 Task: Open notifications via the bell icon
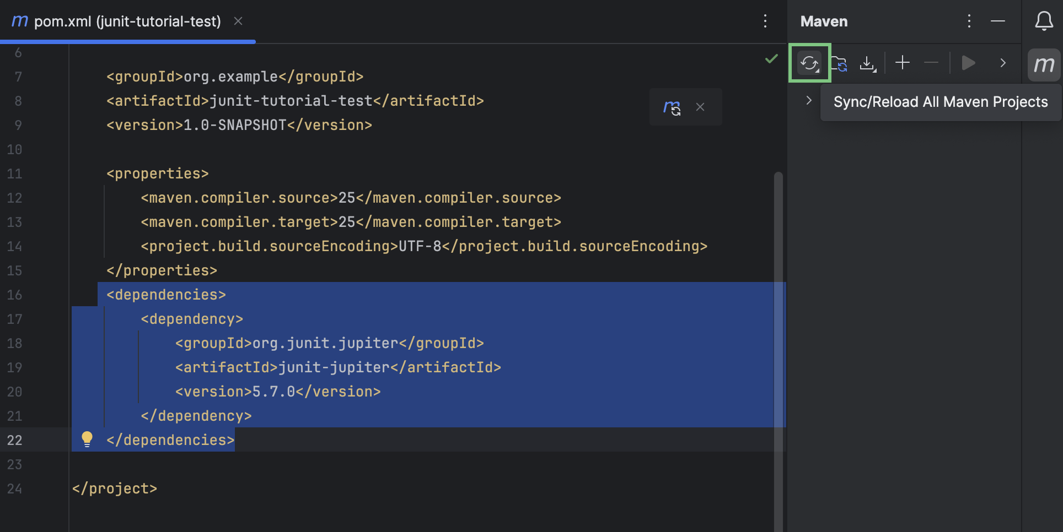pos(1044,21)
